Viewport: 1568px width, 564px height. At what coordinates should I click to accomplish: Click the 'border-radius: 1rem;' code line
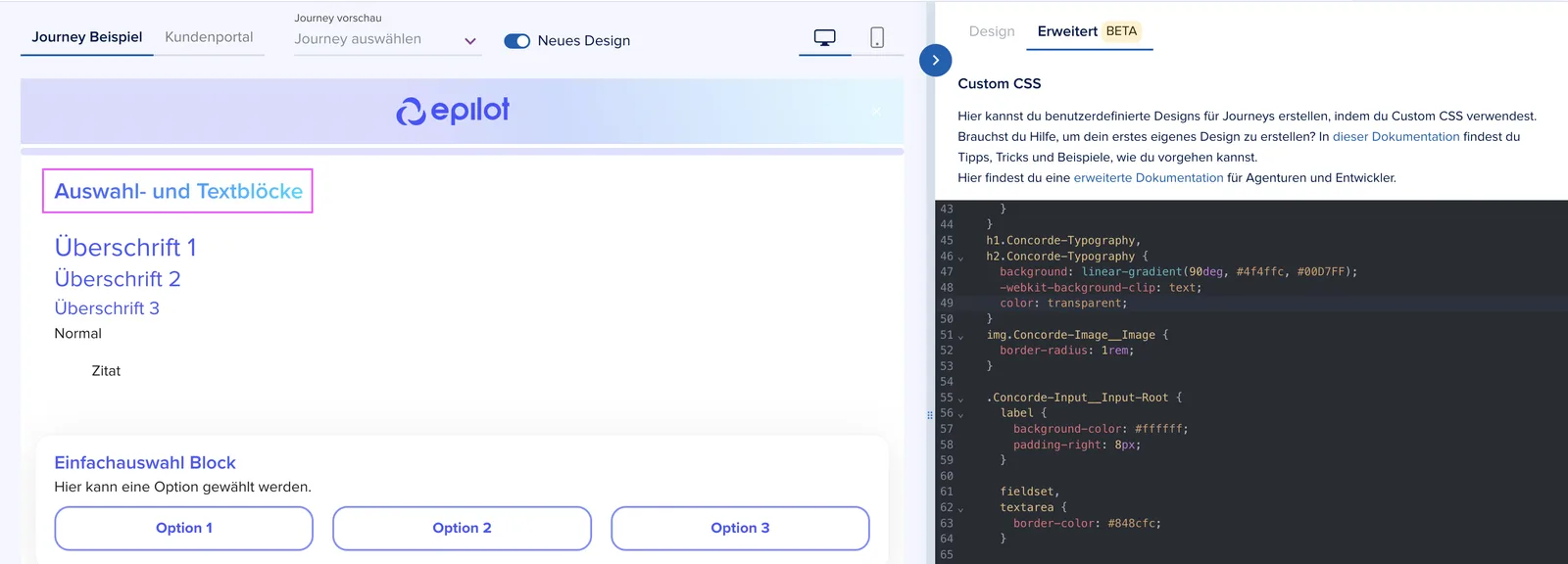pos(1066,351)
